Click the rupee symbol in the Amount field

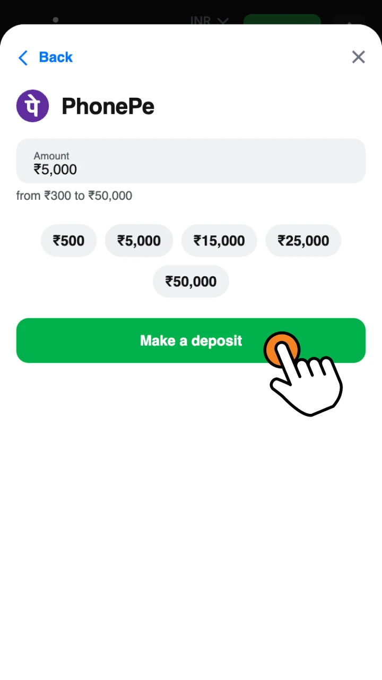[38, 169]
